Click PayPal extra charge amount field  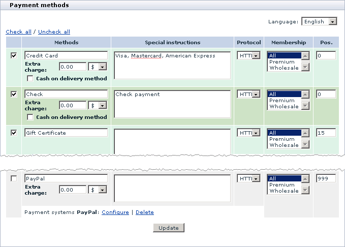click(73, 190)
